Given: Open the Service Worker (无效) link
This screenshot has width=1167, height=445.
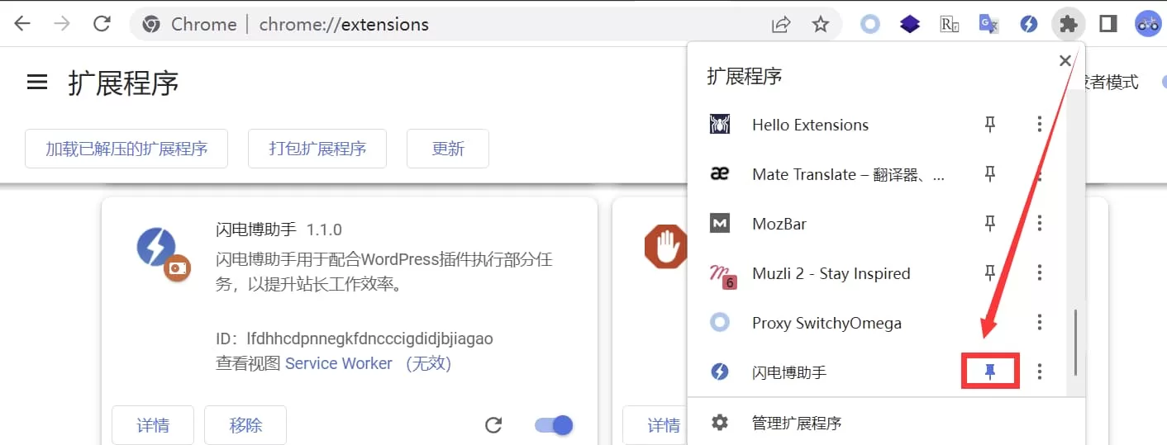Looking at the screenshot, I should 368,363.
